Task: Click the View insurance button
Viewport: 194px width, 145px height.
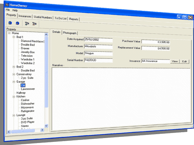Action: click(x=175, y=61)
